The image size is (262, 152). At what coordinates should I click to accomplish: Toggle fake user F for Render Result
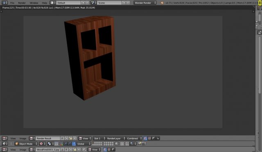(x=62, y=138)
